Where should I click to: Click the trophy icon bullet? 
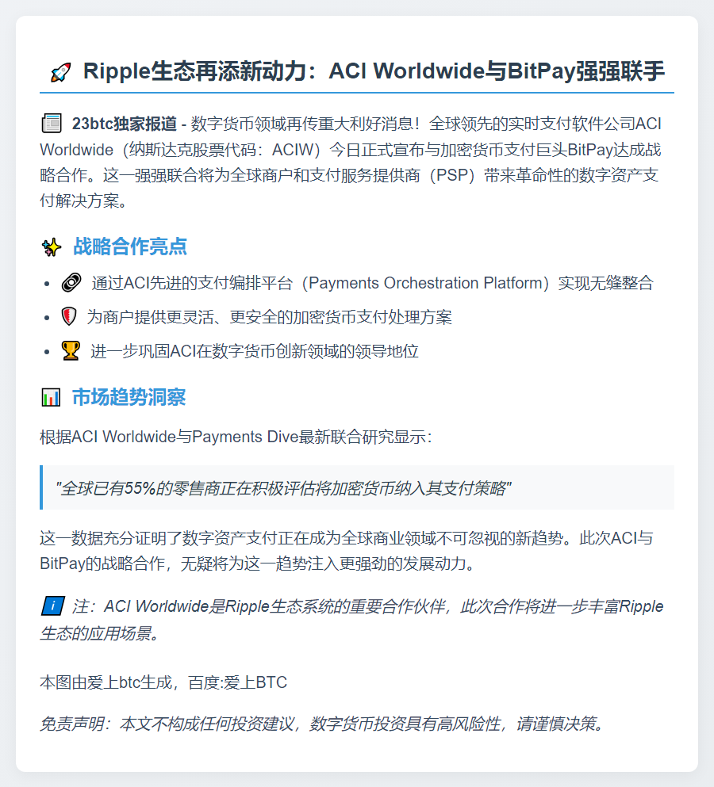click(71, 351)
